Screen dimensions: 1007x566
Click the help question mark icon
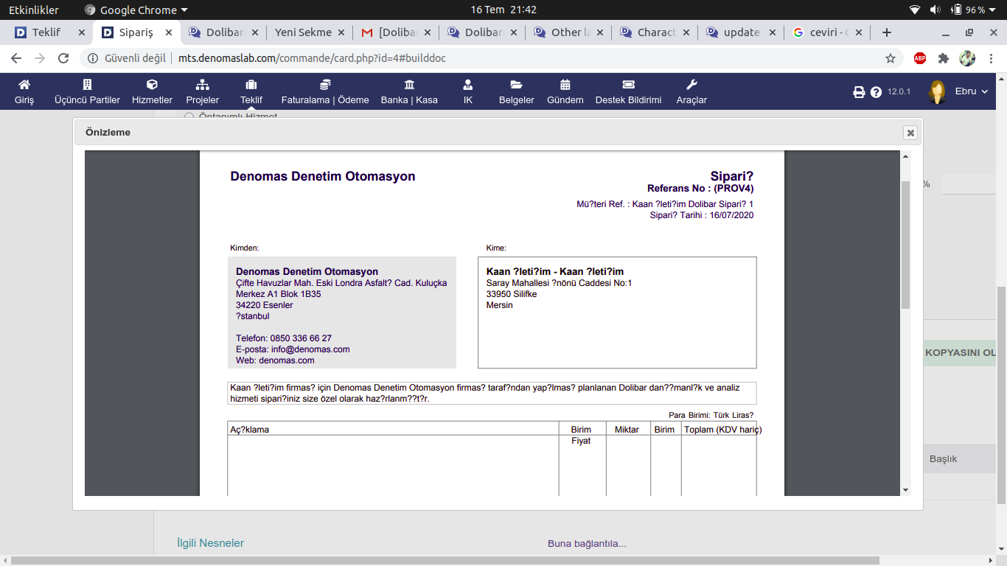pyautogui.click(x=876, y=92)
